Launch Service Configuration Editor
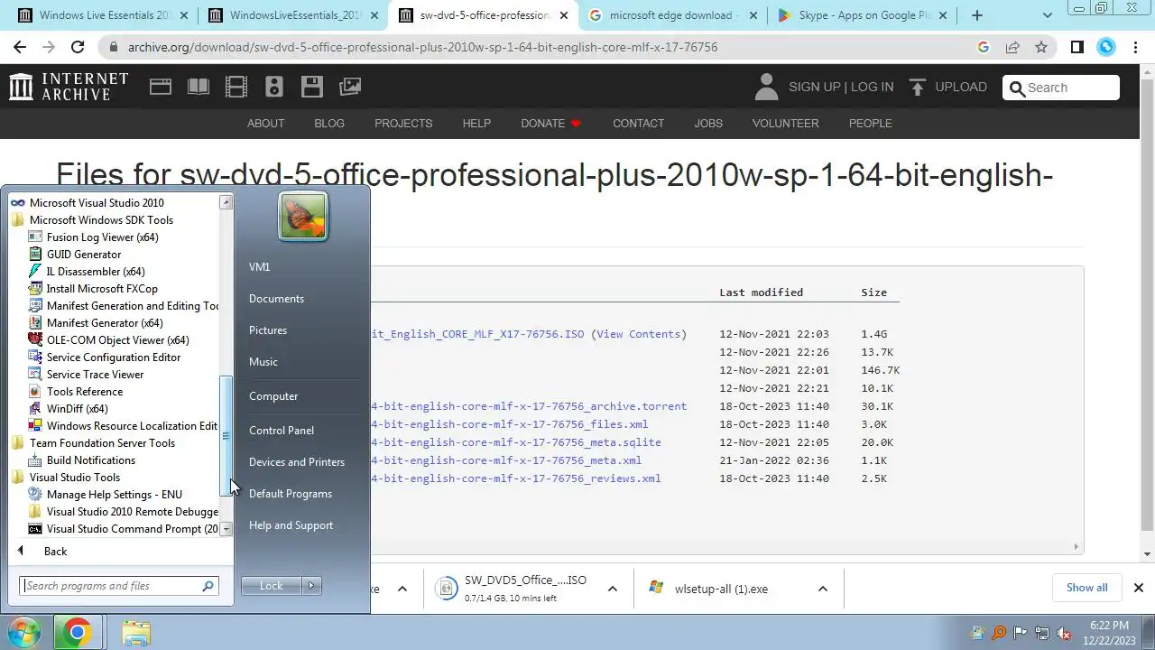Screen dimensions: 1155x650 tap(113, 357)
